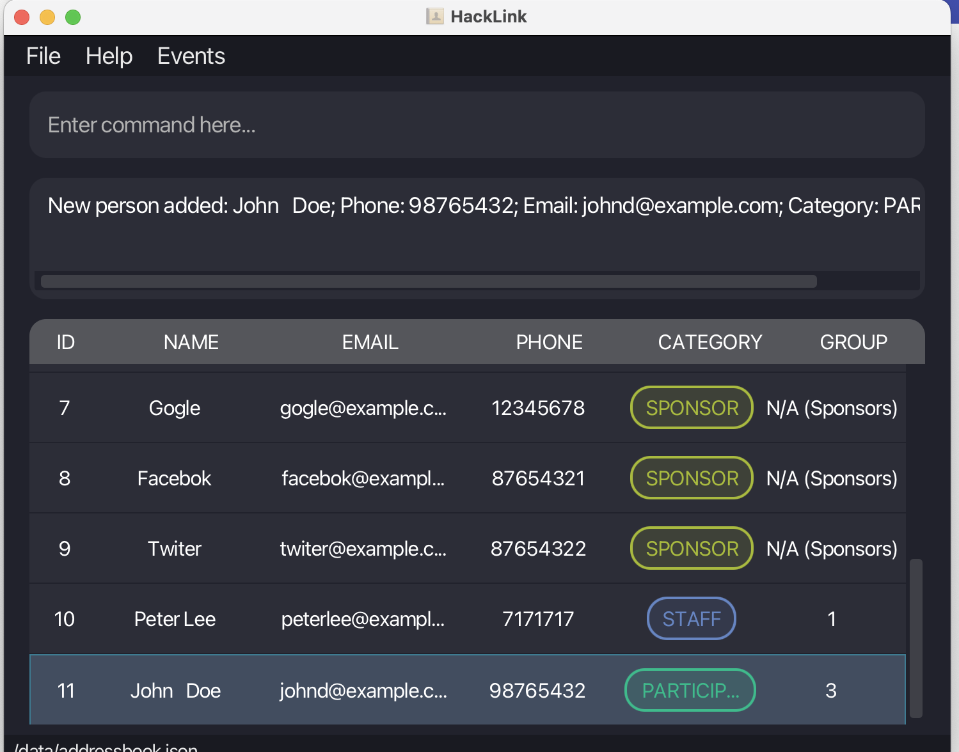Screen dimensions: 959x752
Task: Click the email facebok@exampl...
Action: 363,478
